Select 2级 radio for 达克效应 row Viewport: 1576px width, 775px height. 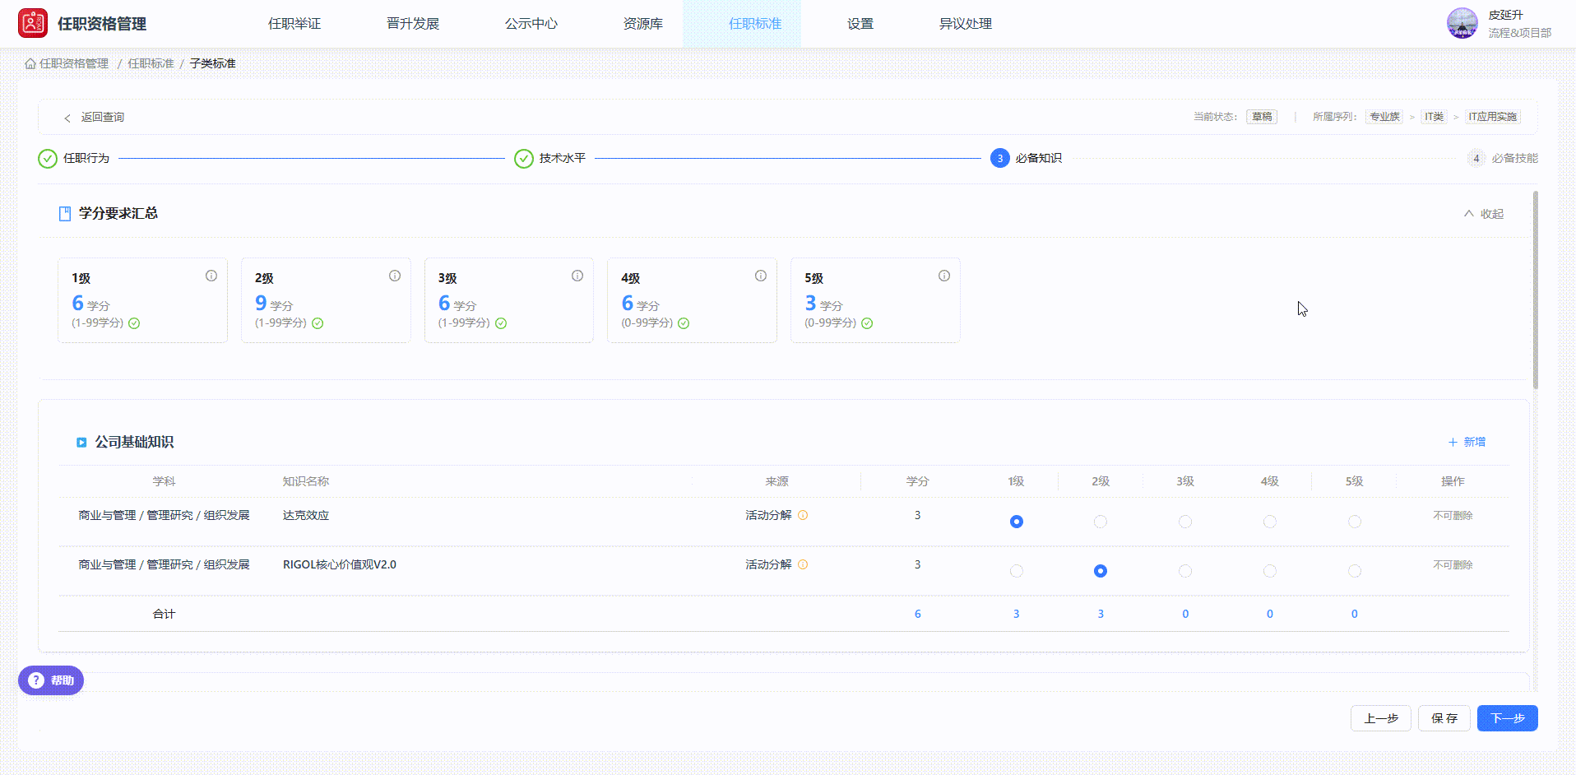pos(1101,522)
